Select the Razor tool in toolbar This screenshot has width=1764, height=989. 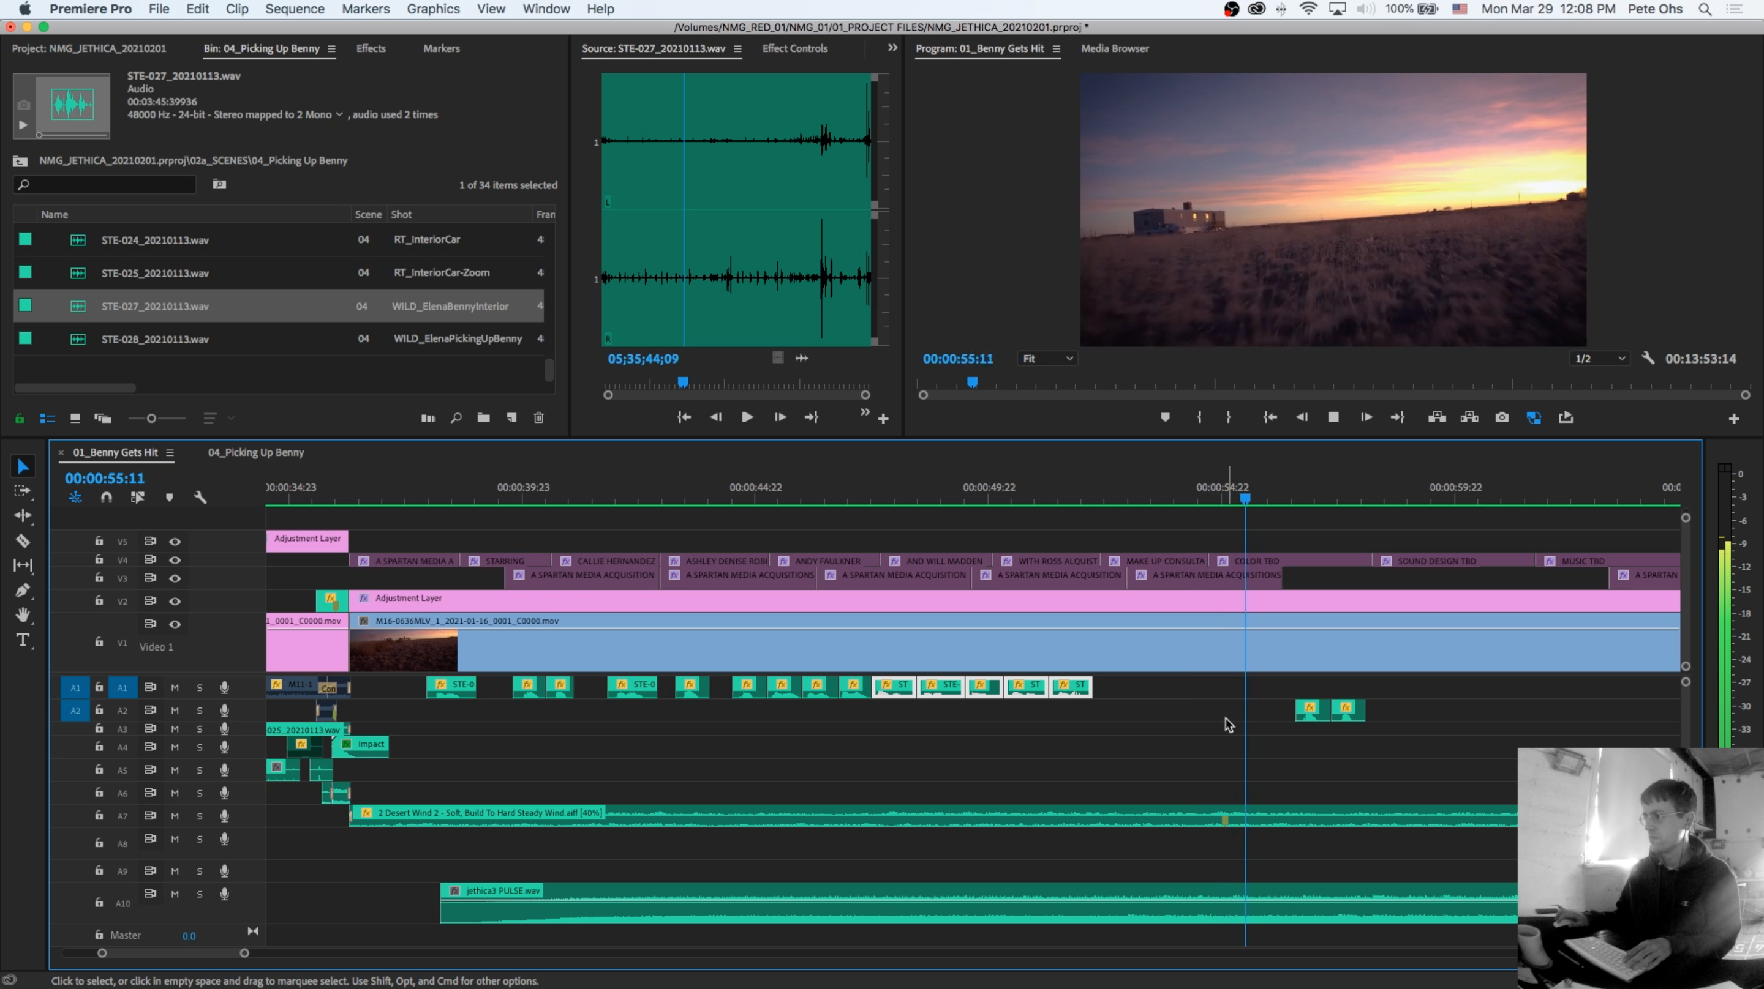click(22, 540)
